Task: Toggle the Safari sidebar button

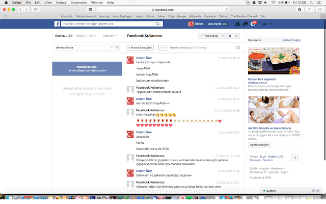Action: (36, 10)
